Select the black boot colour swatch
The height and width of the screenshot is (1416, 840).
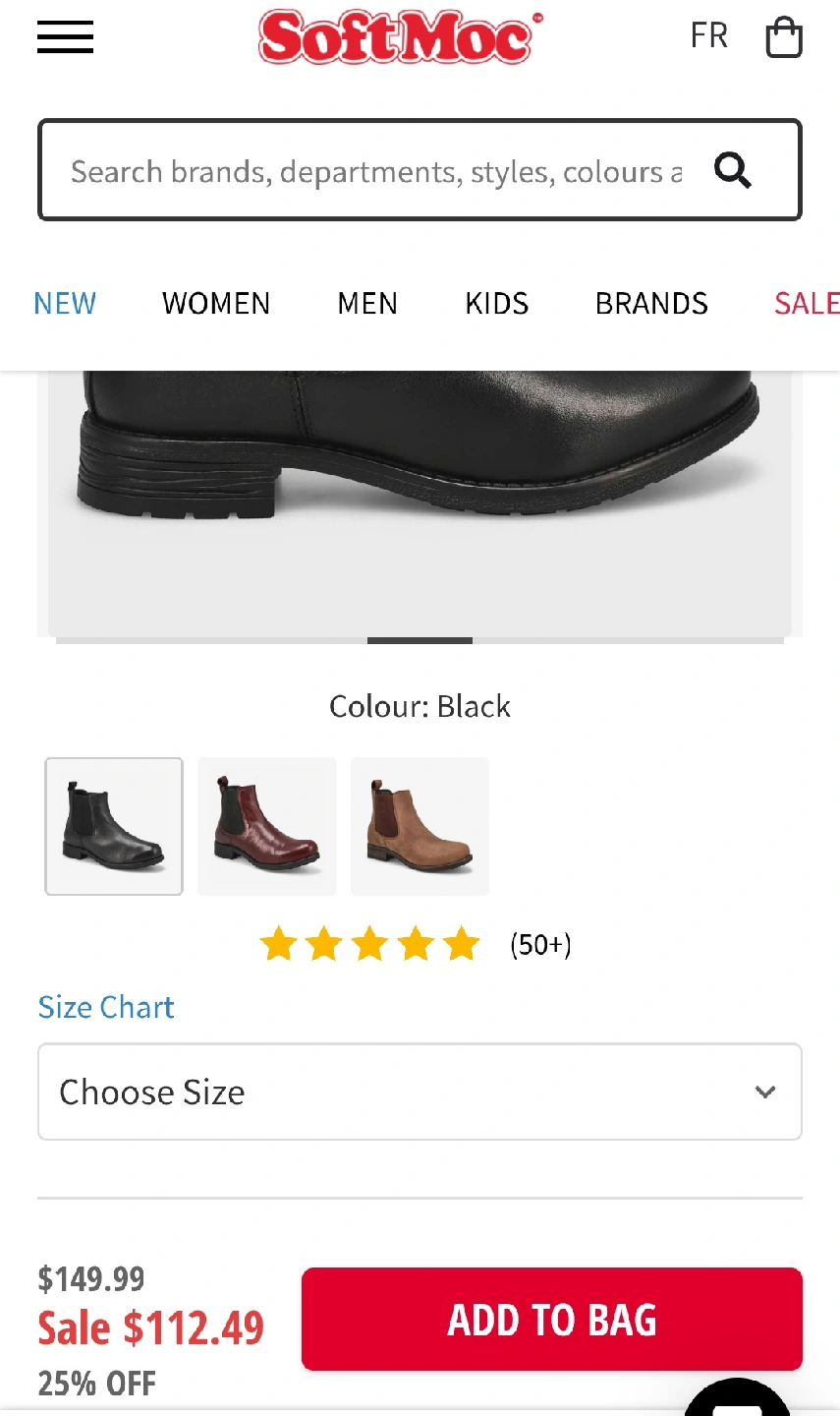(114, 826)
